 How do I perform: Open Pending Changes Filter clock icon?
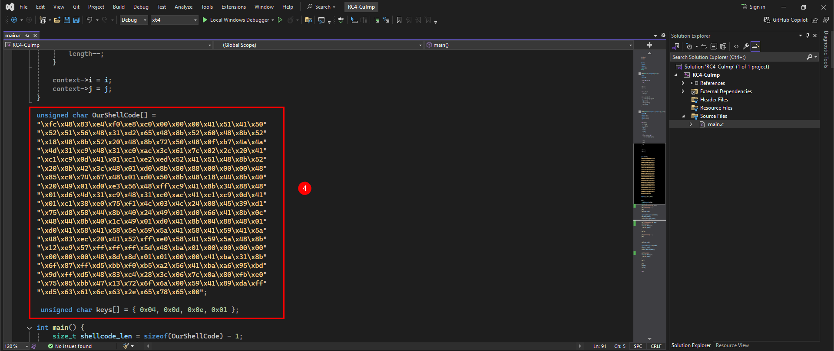point(689,46)
